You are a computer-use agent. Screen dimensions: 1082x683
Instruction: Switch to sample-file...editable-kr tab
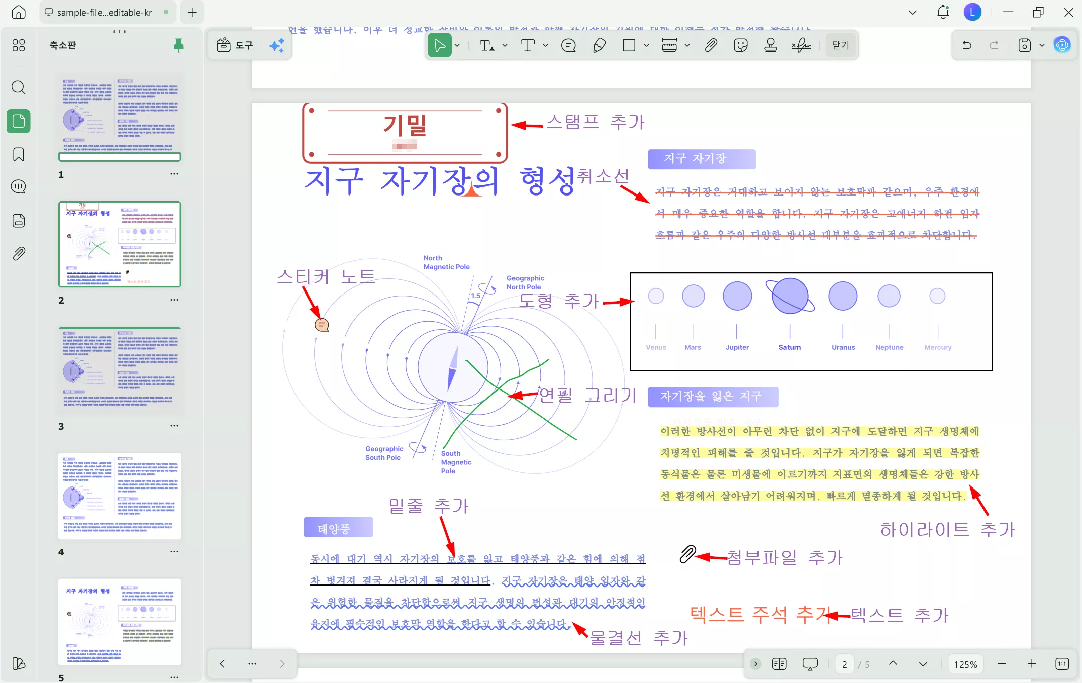(x=107, y=12)
